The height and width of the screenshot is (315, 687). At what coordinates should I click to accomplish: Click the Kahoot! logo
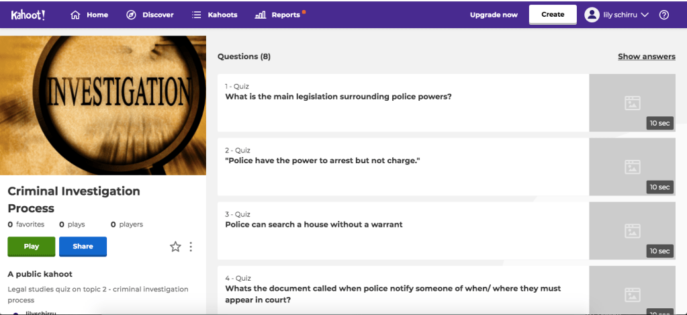point(28,14)
